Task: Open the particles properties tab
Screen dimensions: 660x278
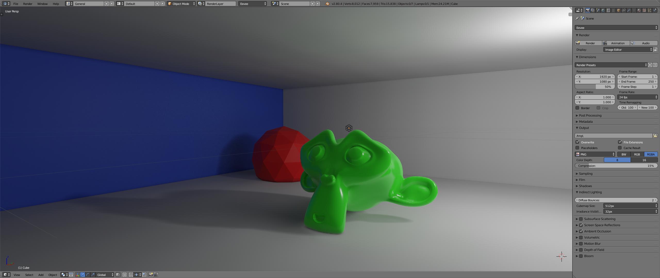Action: (649, 10)
